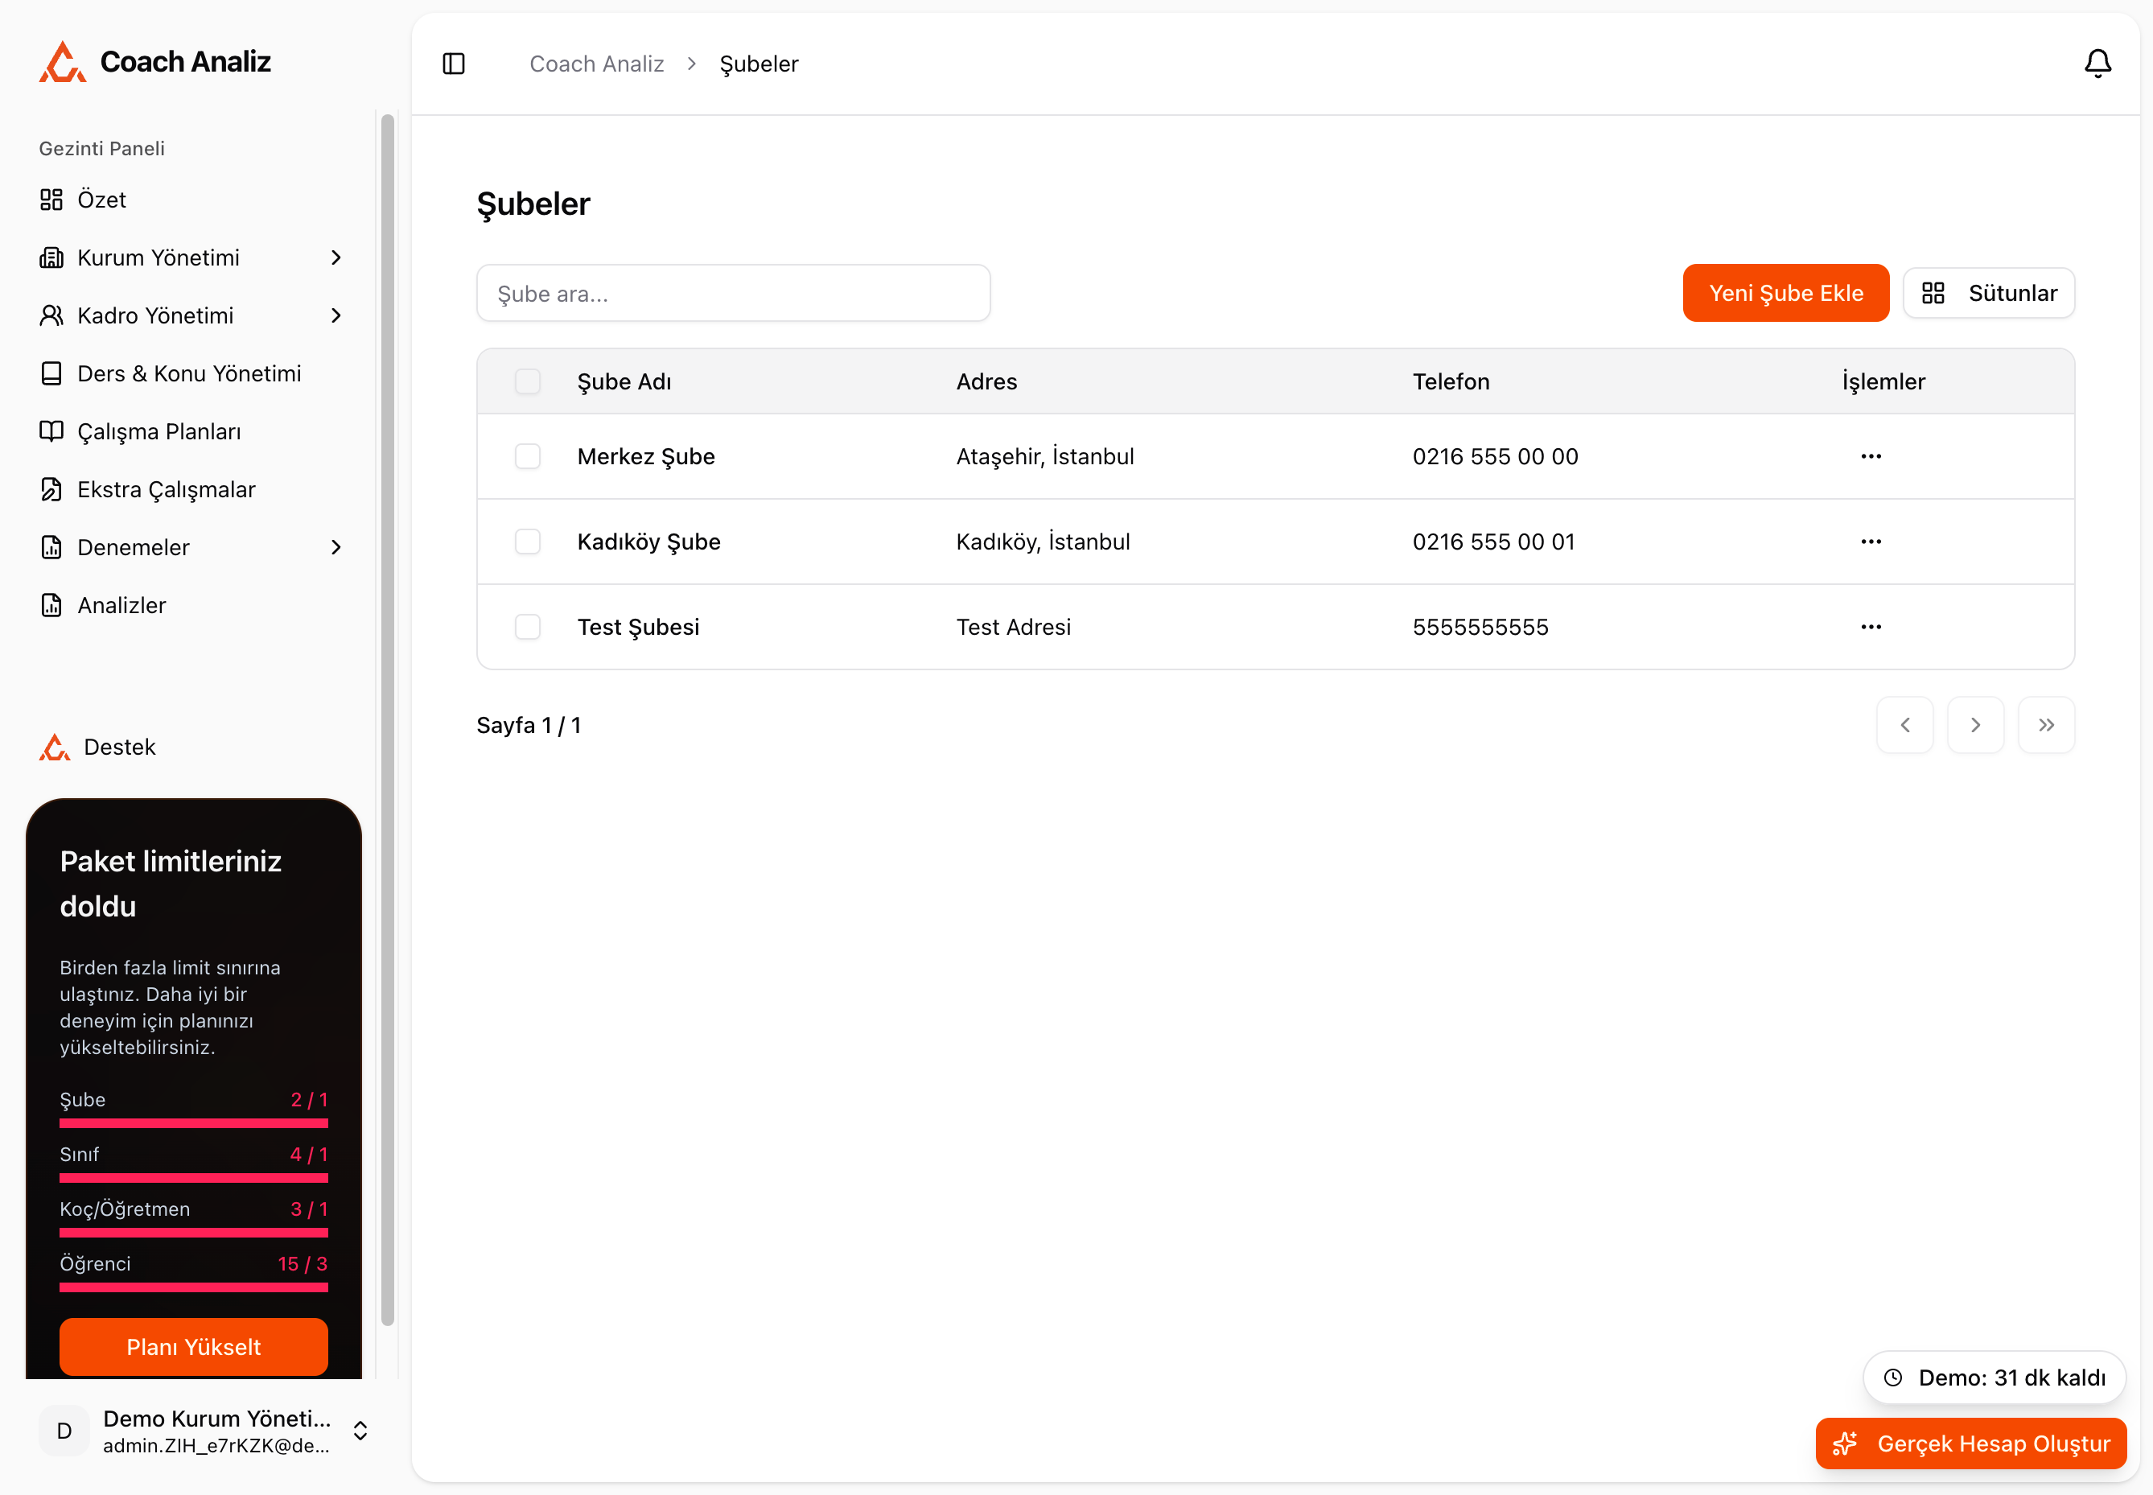The width and height of the screenshot is (2153, 1495).
Task: Go to Çalışma Planları page
Action: [159, 432]
